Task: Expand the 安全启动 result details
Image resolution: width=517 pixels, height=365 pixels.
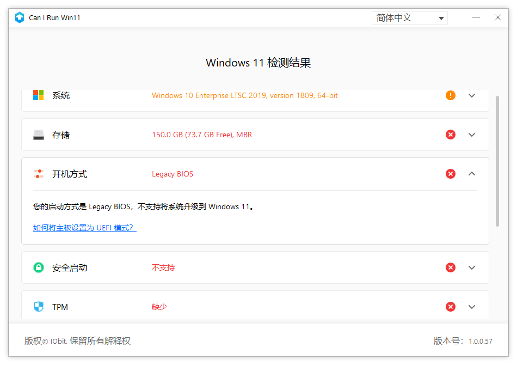Action: pos(472,267)
